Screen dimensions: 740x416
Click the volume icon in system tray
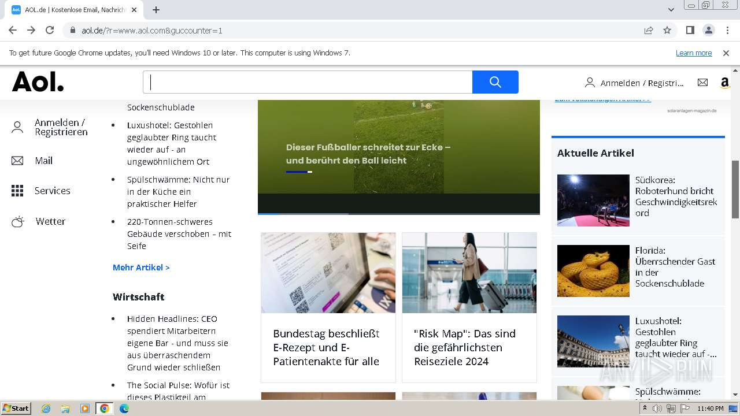(657, 408)
